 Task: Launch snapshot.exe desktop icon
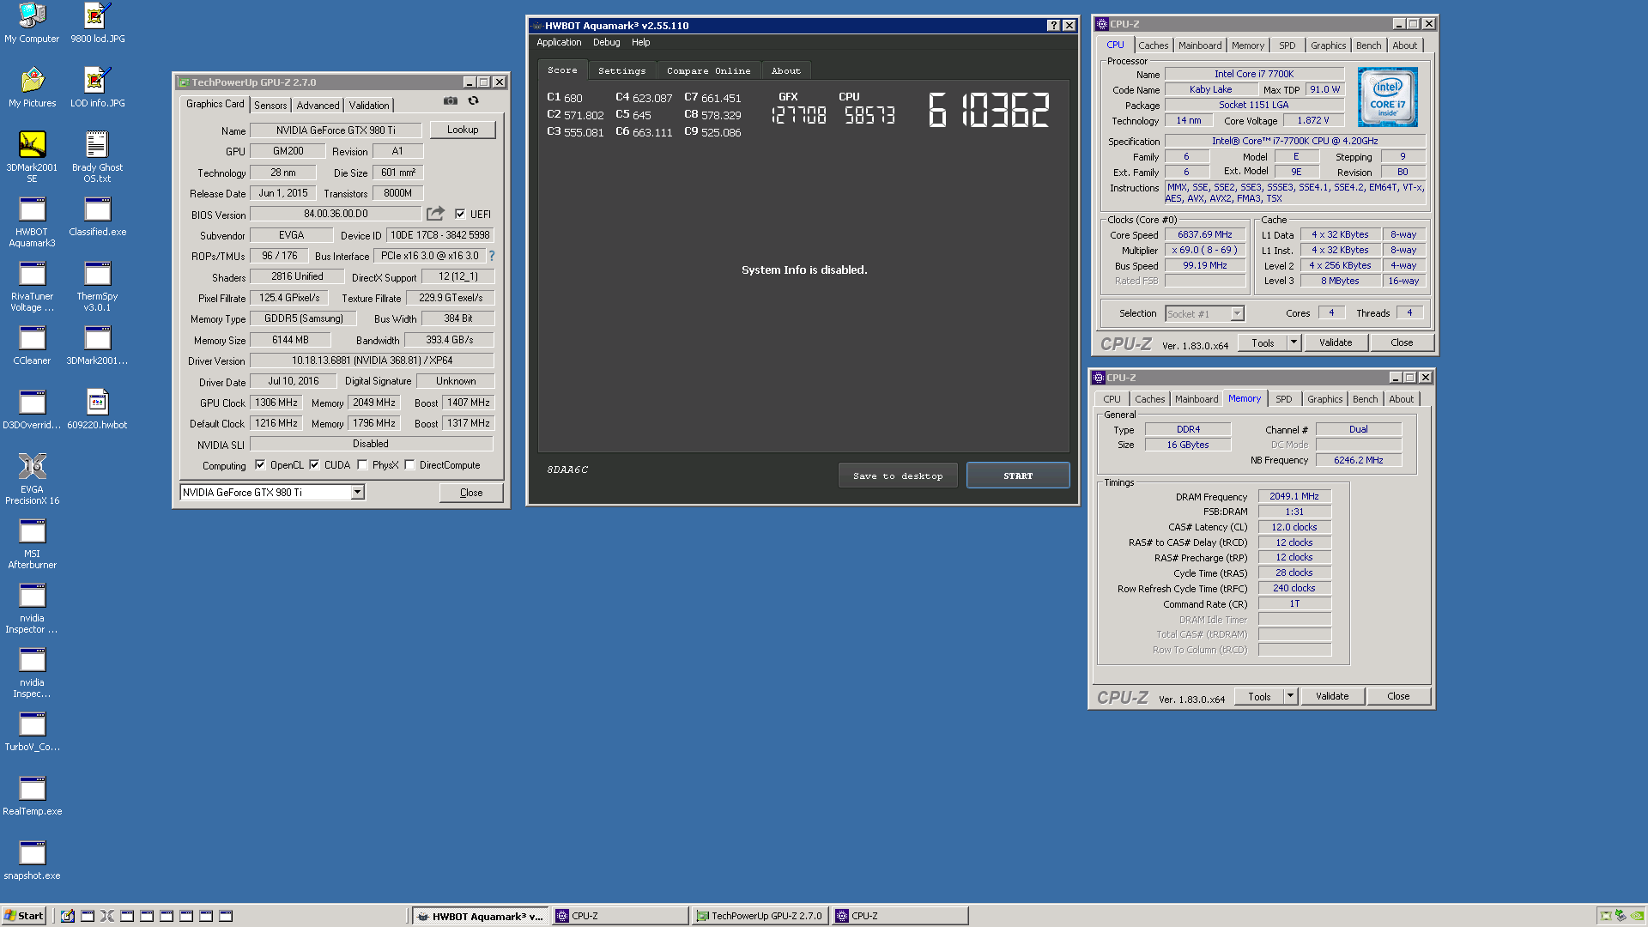pyautogui.click(x=32, y=860)
